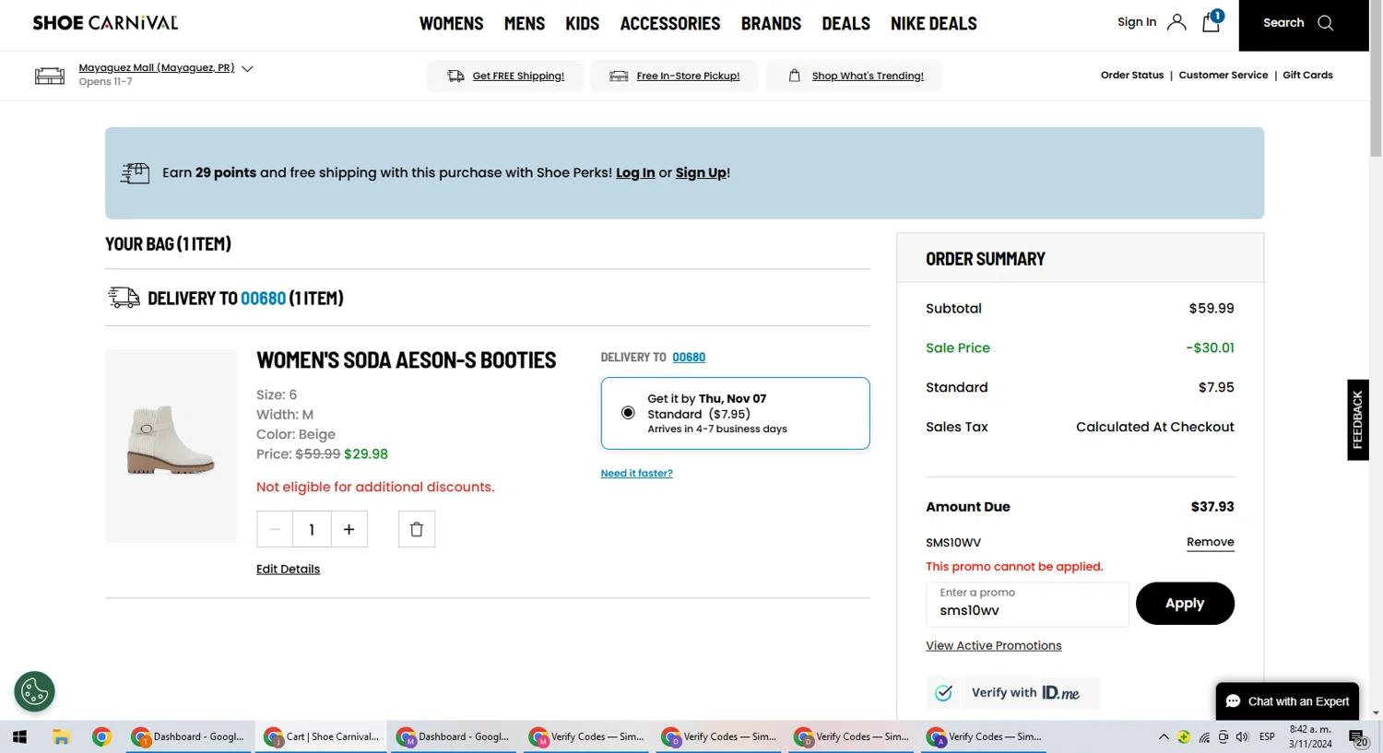The width and height of the screenshot is (1383, 753).
Task: Select Standard delivery radio option
Action: click(x=628, y=413)
